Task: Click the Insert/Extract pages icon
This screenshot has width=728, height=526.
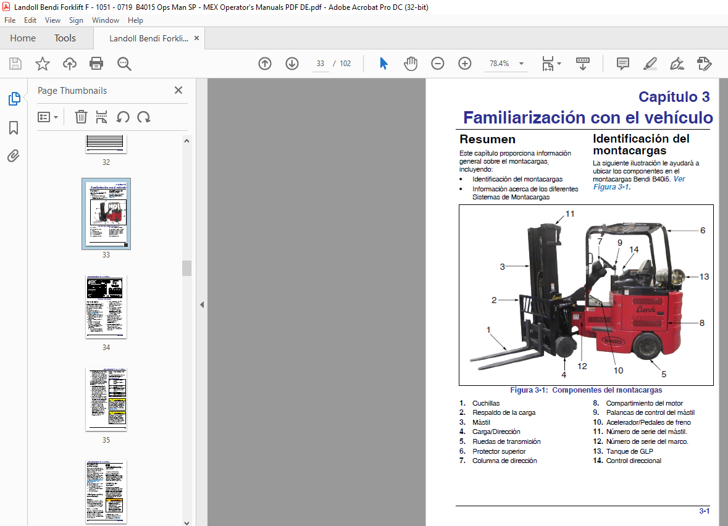Action: click(x=101, y=117)
